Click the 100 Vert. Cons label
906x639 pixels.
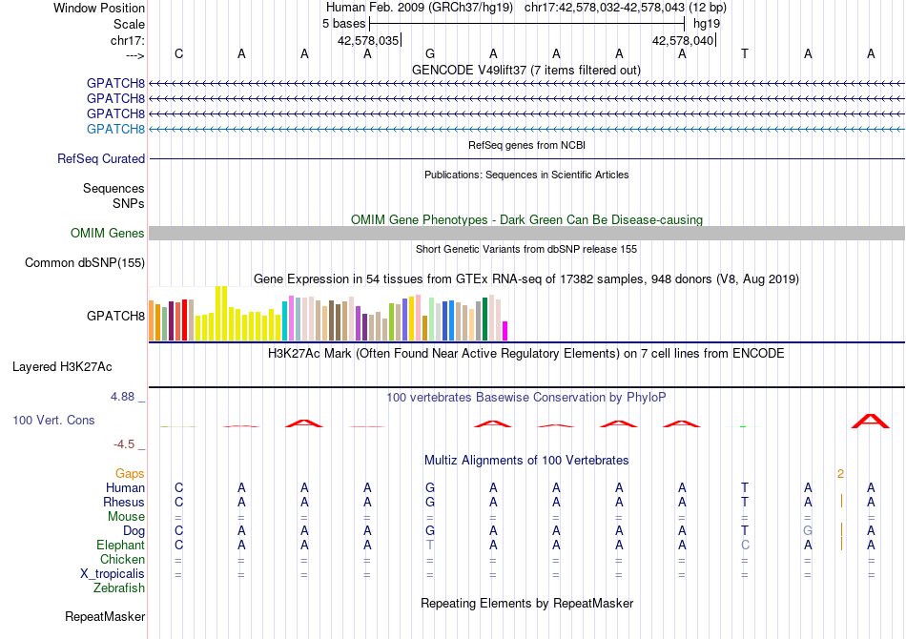[x=53, y=420]
